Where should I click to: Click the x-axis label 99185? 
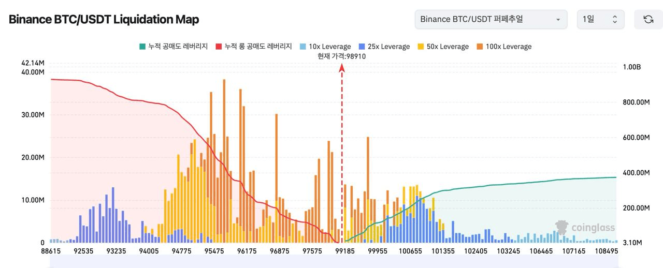pos(345,251)
